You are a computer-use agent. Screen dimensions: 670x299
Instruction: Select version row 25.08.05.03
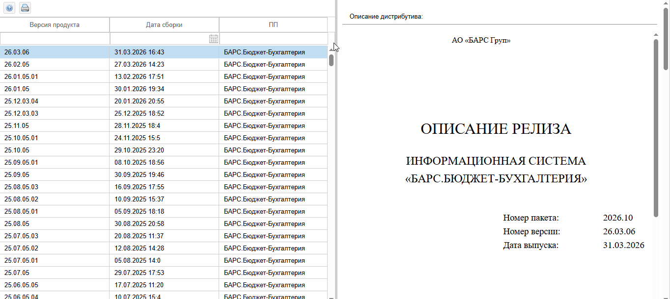(x=164, y=187)
